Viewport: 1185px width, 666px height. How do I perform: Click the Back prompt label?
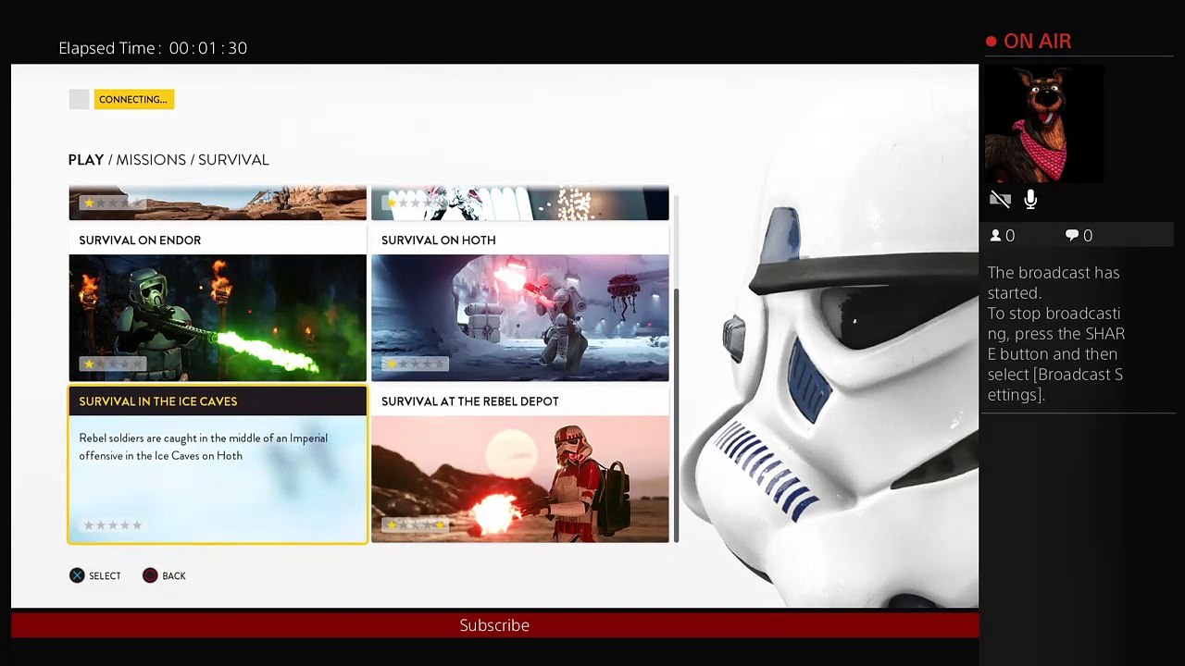[174, 576]
